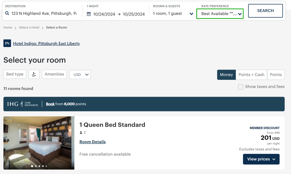Click the guest occupancy person icon

tap(81, 132)
